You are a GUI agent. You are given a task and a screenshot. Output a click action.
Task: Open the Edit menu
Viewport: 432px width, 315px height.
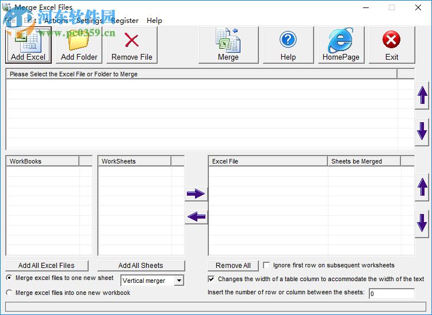(x=30, y=20)
